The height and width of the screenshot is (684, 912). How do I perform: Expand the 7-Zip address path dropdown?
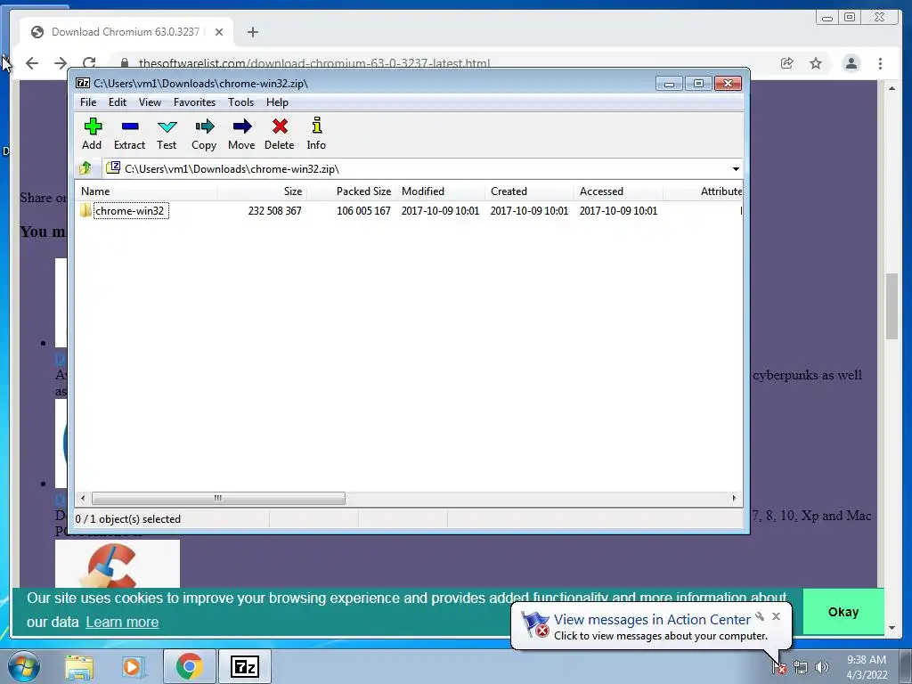736,168
